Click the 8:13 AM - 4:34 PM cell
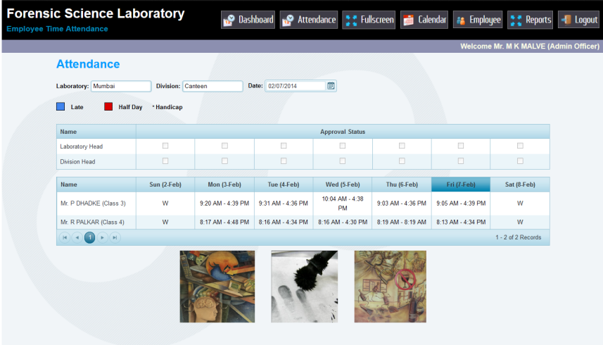603x345 pixels. [x=461, y=222]
